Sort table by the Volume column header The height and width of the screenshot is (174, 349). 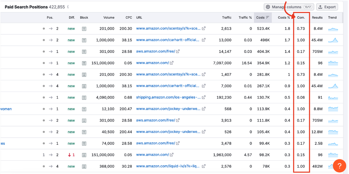(109, 17)
